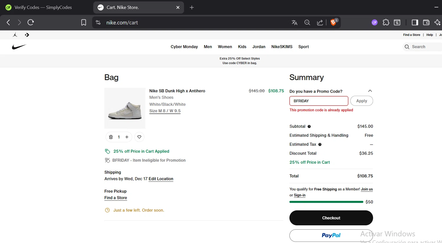Open the Women menu

[225, 47]
